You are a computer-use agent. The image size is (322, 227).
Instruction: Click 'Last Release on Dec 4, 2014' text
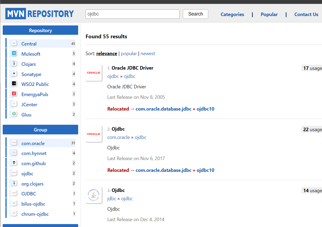click(x=136, y=219)
